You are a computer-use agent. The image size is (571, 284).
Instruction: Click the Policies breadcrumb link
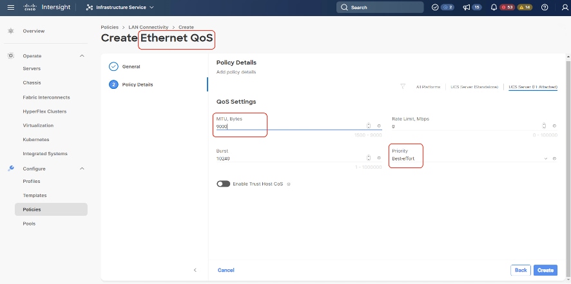coord(110,27)
